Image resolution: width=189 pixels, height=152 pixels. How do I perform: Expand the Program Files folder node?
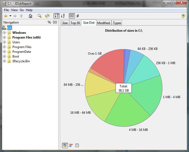[x=4, y=47]
